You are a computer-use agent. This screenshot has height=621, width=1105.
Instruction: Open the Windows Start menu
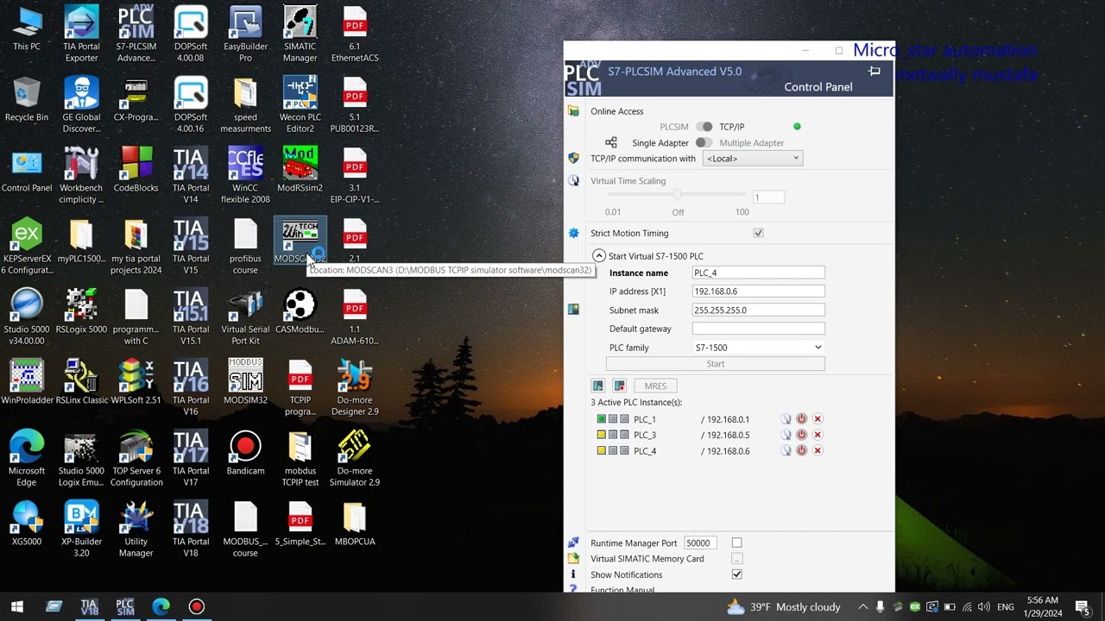pyautogui.click(x=17, y=606)
